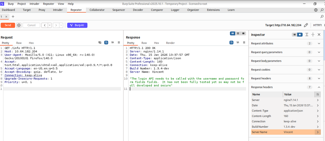The image size is (325, 141).
Task: Open history dropdown next to back arrow
Action: pyautogui.click(x=50, y=25)
